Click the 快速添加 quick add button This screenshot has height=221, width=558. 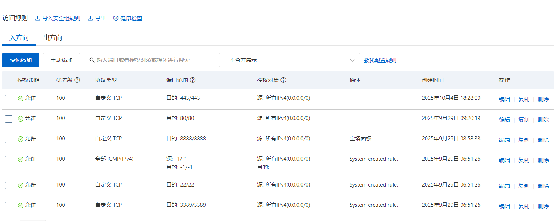click(21, 60)
